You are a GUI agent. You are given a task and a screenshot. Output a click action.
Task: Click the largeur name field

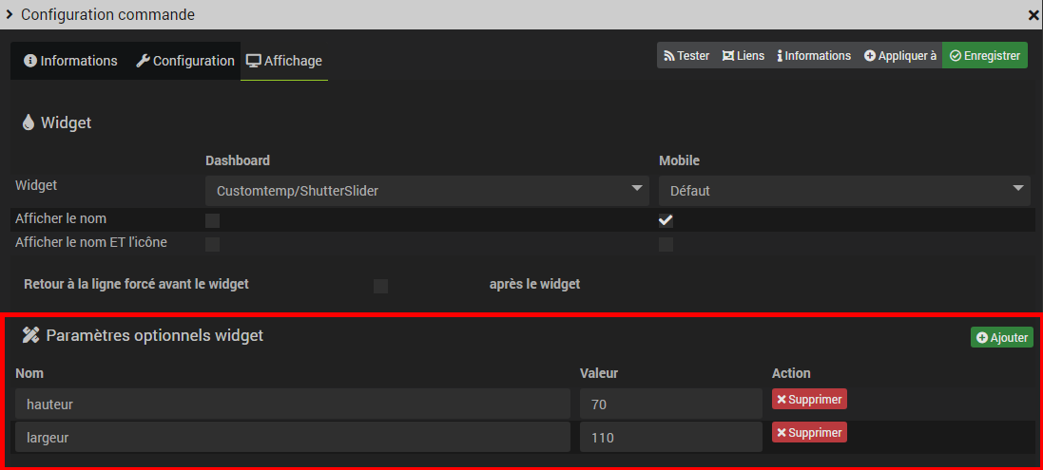(x=293, y=438)
